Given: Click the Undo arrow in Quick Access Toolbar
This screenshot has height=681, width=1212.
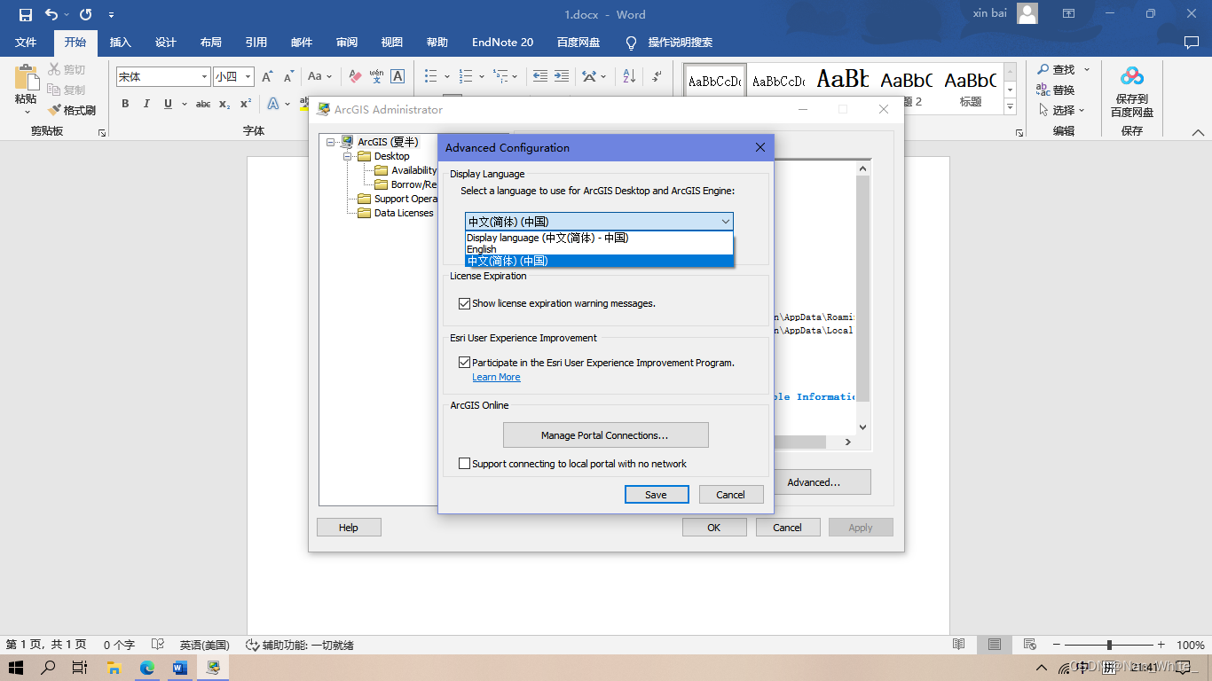Looking at the screenshot, I should pyautogui.click(x=51, y=14).
